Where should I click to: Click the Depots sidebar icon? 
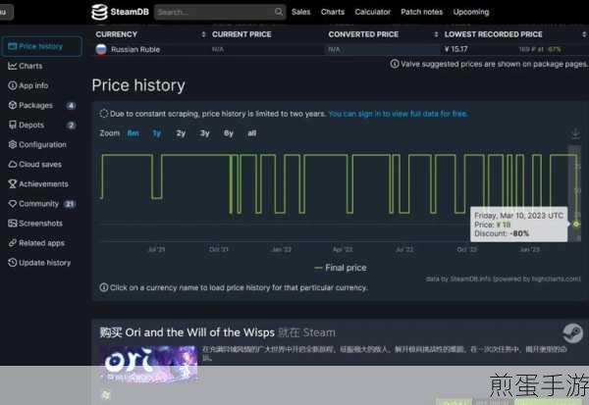(x=13, y=125)
